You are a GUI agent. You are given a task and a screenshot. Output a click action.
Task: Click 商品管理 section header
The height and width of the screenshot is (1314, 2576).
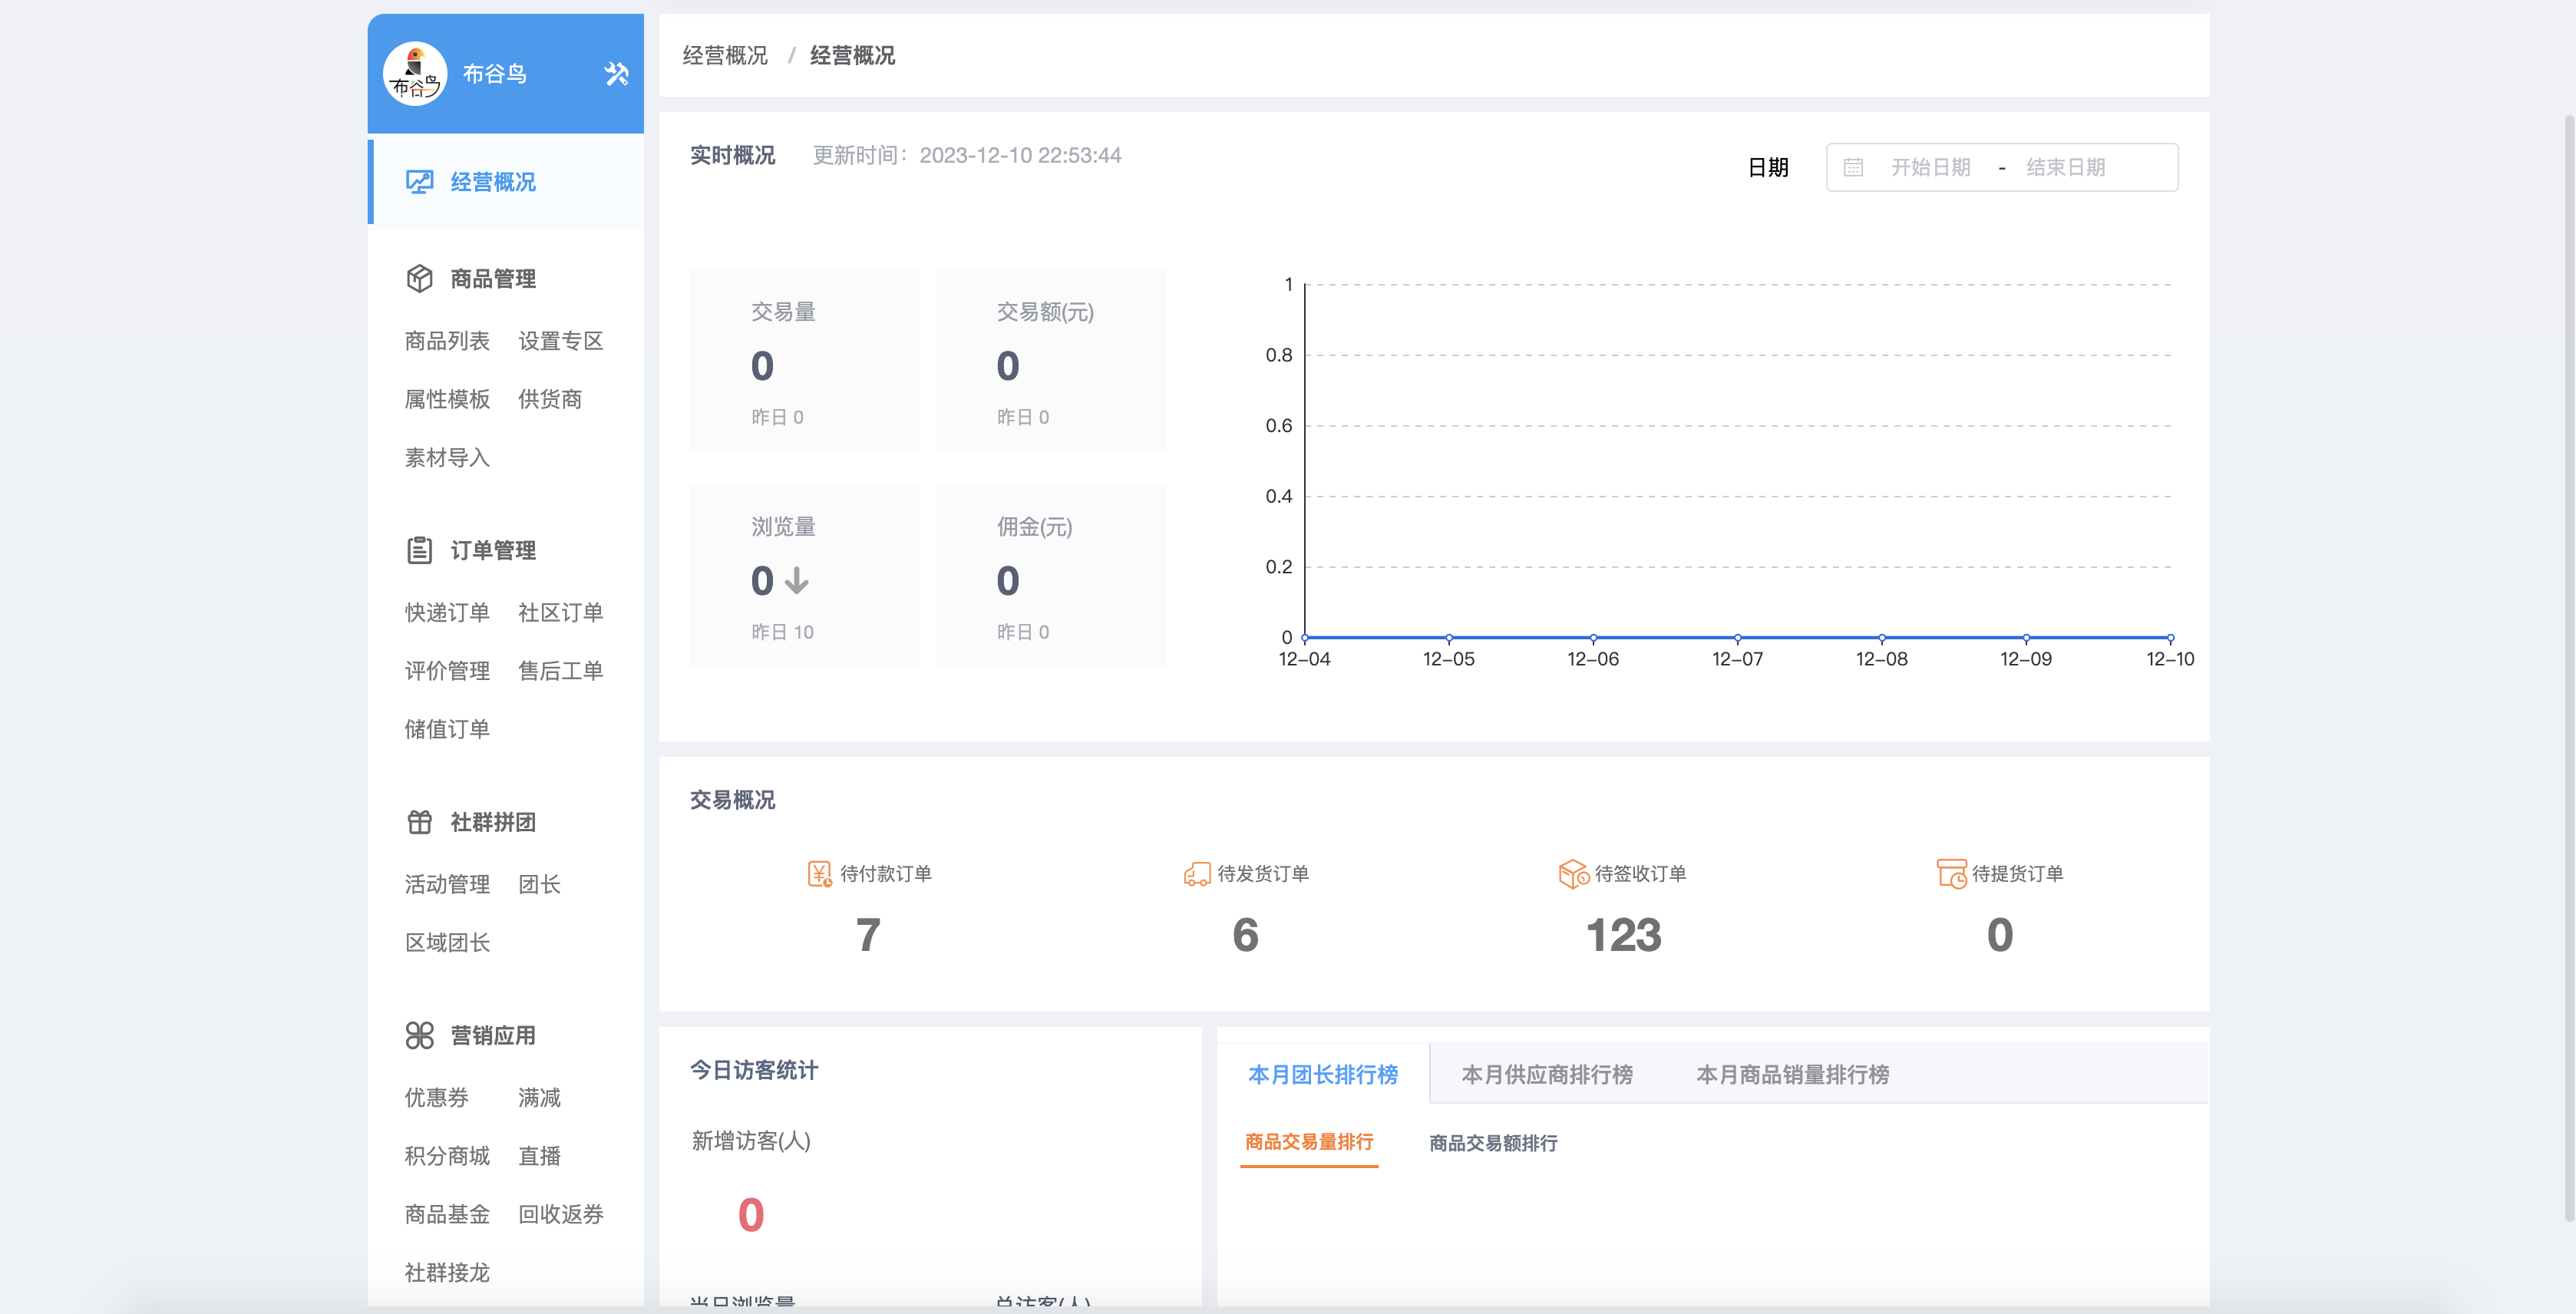pyautogui.click(x=493, y=278)
